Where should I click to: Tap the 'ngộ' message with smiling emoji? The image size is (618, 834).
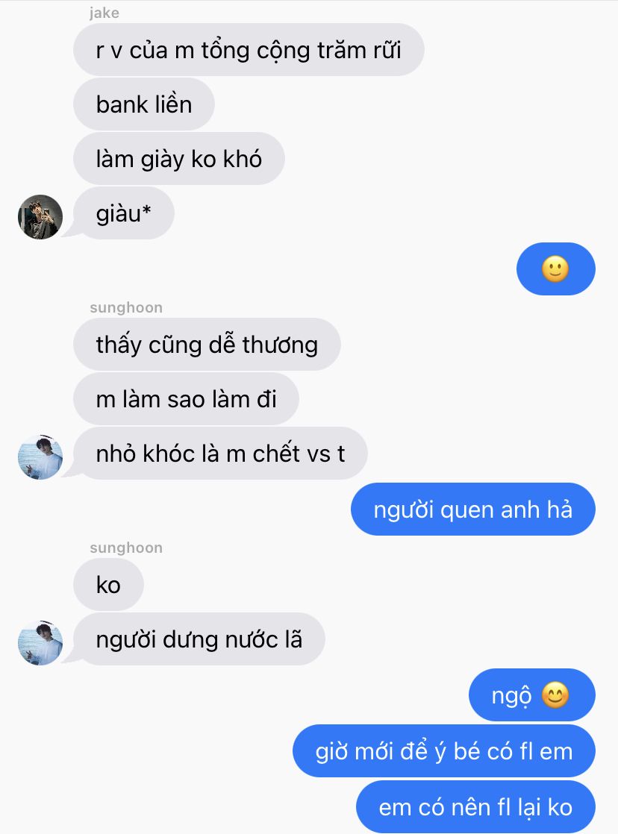531,695
